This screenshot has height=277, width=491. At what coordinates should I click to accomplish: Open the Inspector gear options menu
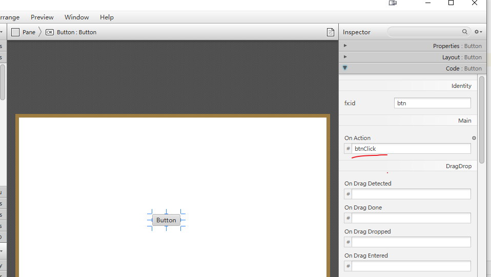click(x=478, y=32)
